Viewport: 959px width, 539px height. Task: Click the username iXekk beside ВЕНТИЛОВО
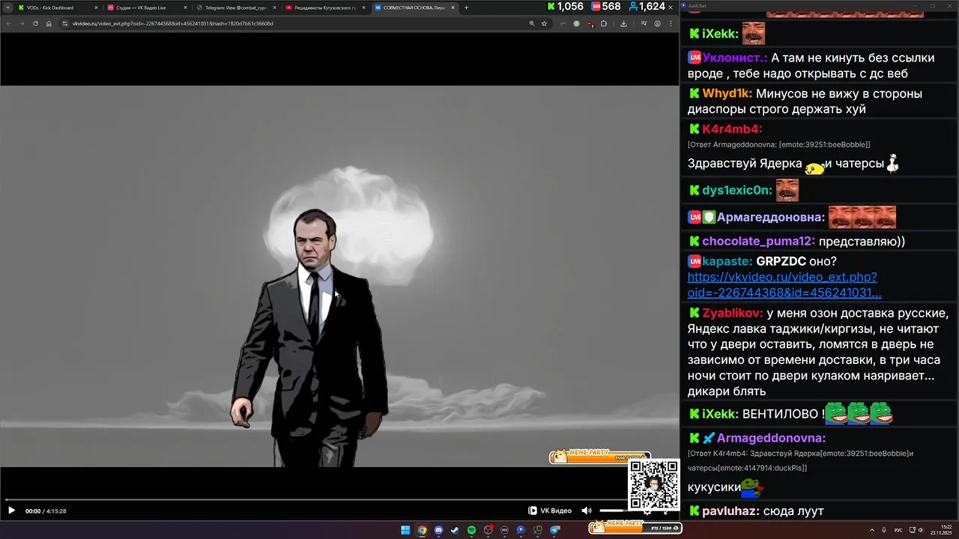tap(720, 414)
